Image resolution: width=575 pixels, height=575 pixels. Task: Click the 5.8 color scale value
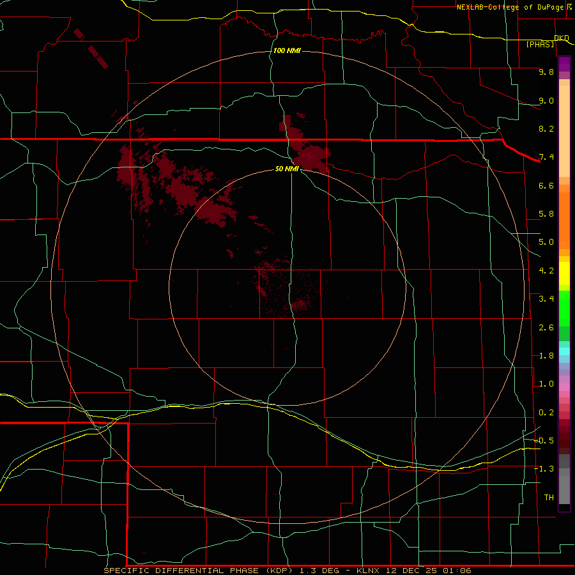point(546,214)
